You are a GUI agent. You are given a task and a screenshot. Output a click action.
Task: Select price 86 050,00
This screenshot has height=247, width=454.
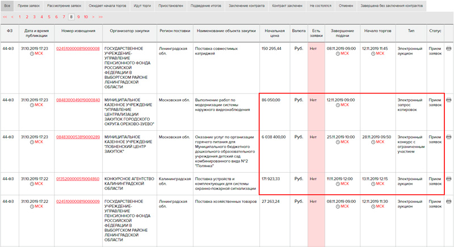pyautogui.click(x=271, y=100)
